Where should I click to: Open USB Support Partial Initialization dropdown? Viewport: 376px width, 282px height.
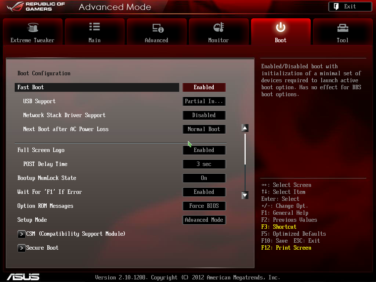pyautogui.click(x=204, y=101)
